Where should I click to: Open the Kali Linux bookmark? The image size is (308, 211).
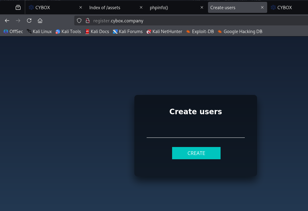(x=39, y=31)
